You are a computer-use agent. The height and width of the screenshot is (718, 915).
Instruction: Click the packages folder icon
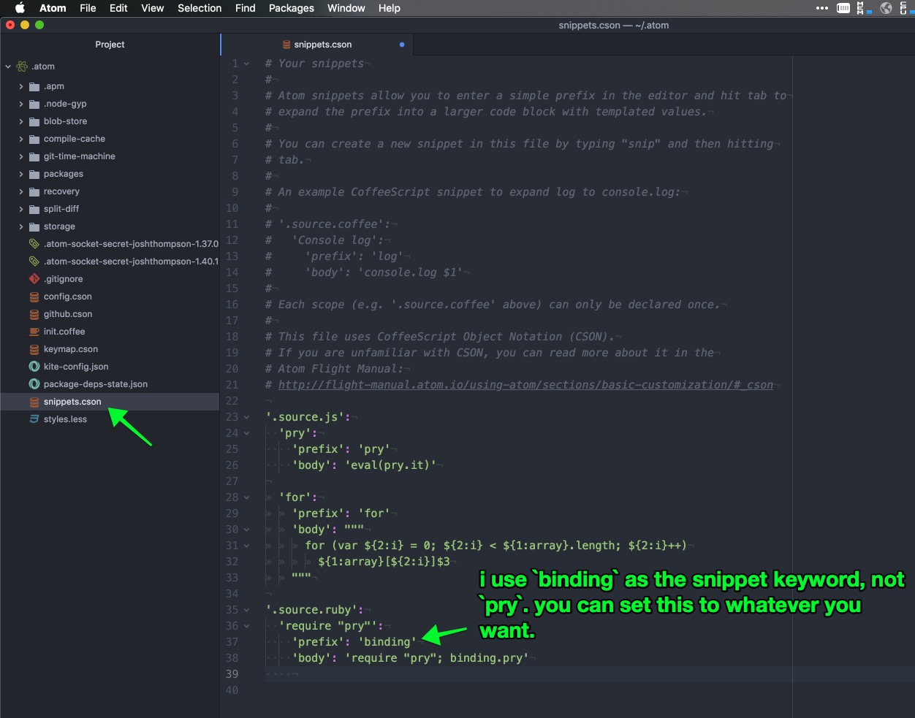tap(34, 174)
